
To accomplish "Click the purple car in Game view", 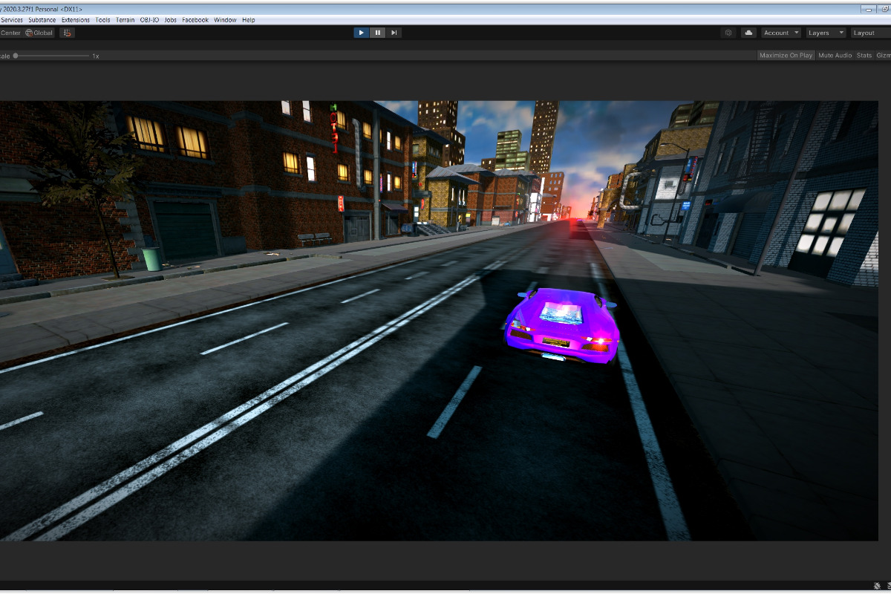I will [561, 325].
